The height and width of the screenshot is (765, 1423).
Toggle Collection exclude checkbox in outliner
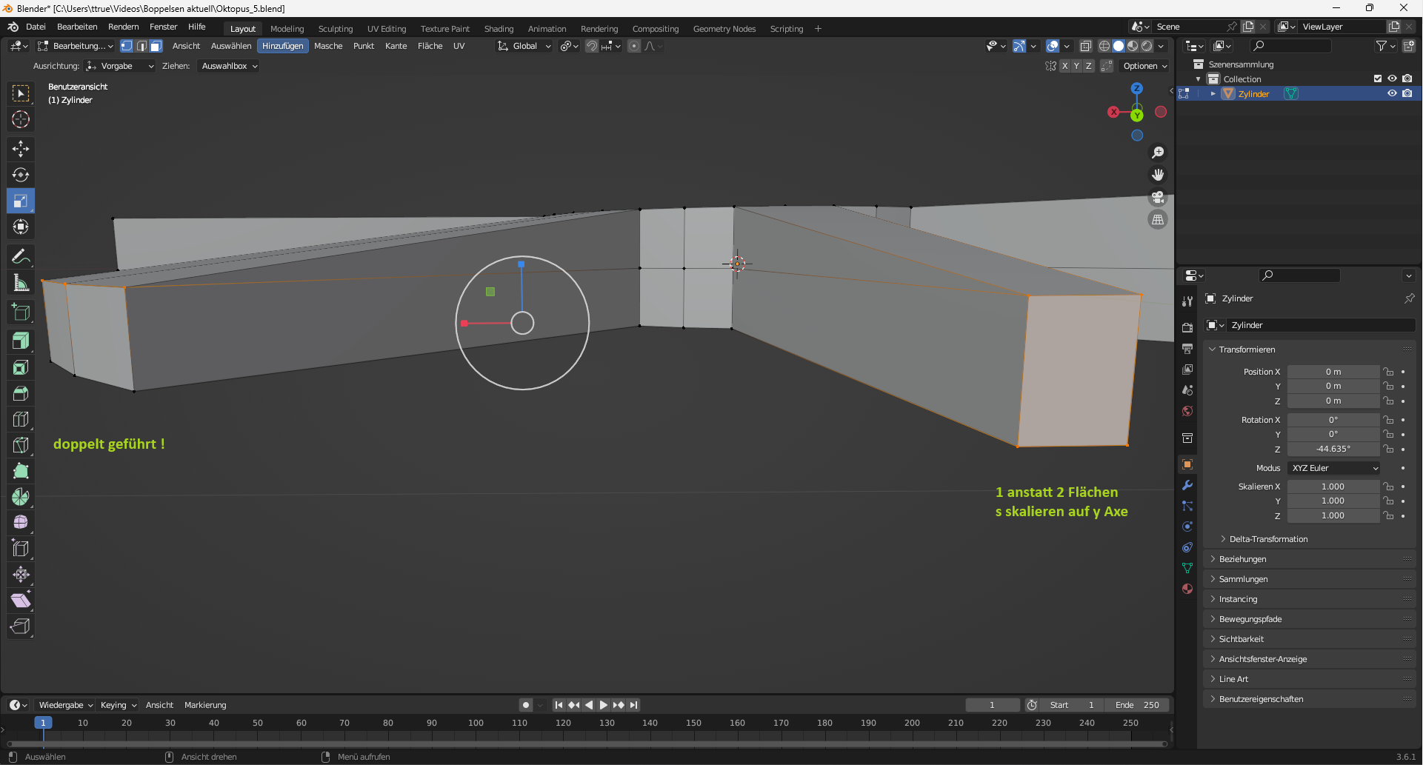point(1378,78)
